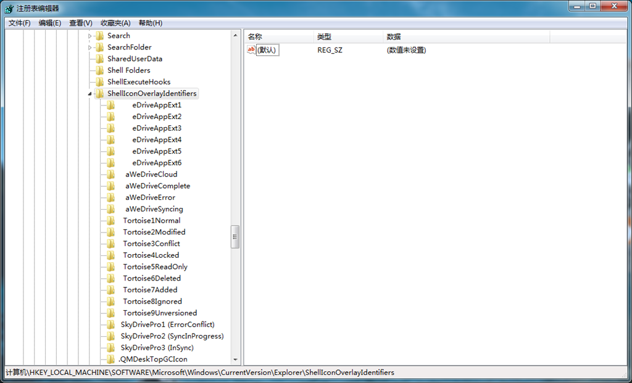Expand the Search key node

tap(90, 36)
